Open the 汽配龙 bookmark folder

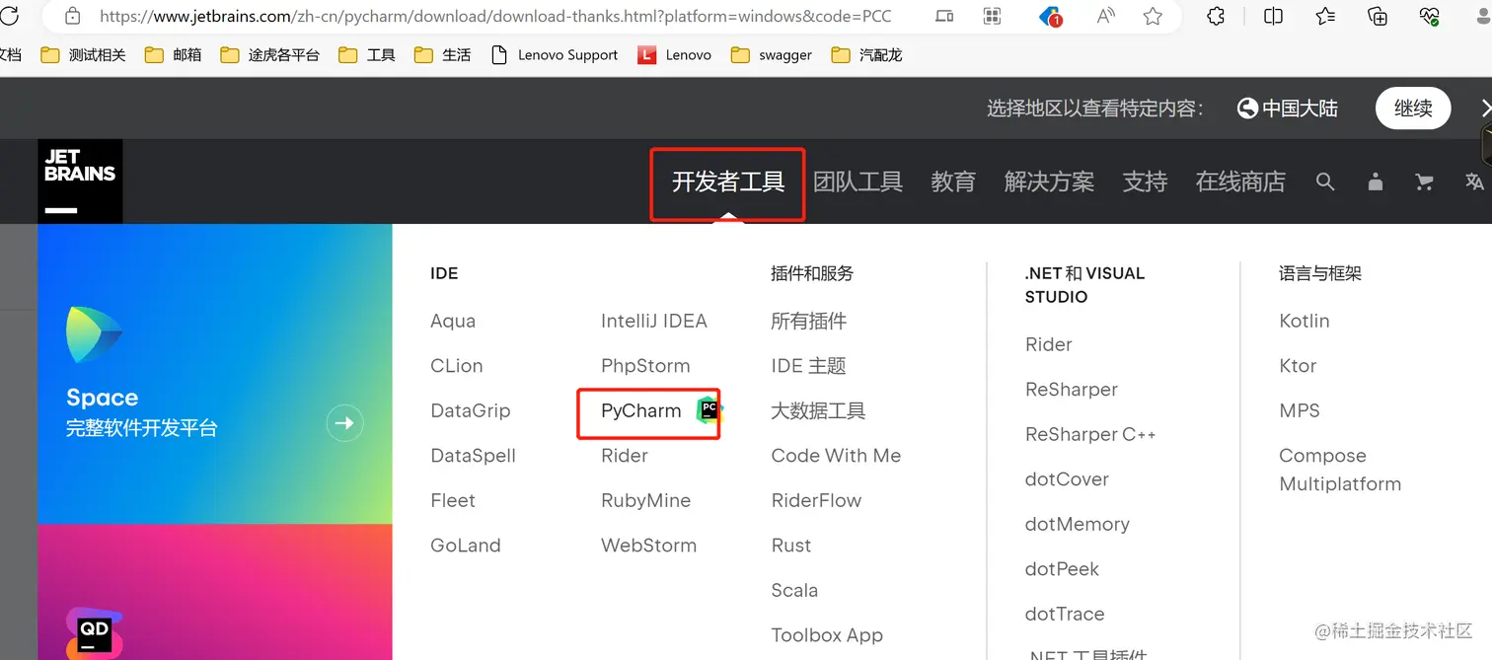click(x=866, y=55)
